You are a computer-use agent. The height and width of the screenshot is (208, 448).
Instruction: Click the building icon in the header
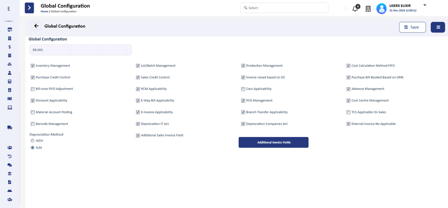coord(368,9)
